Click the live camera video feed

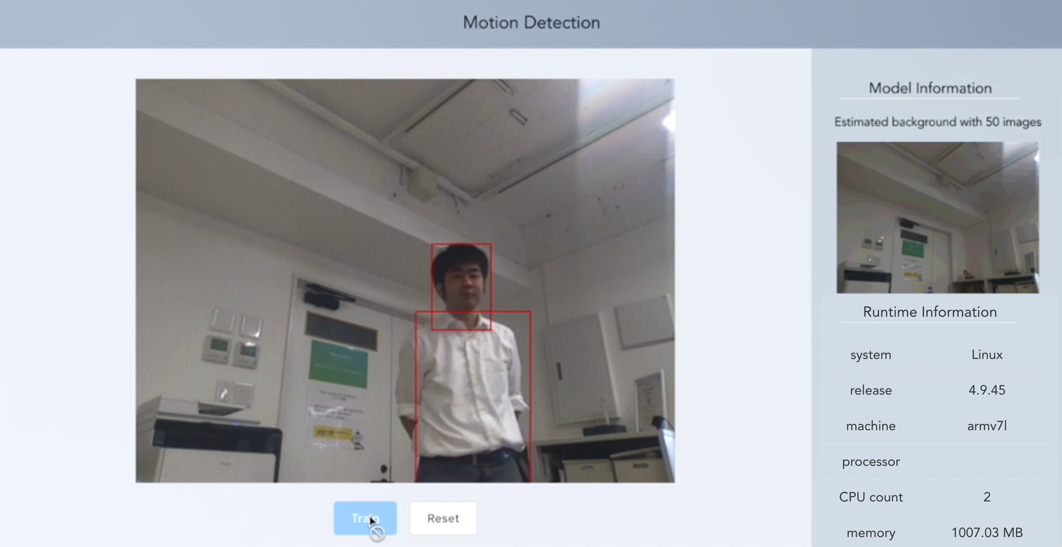coord(405,280)
